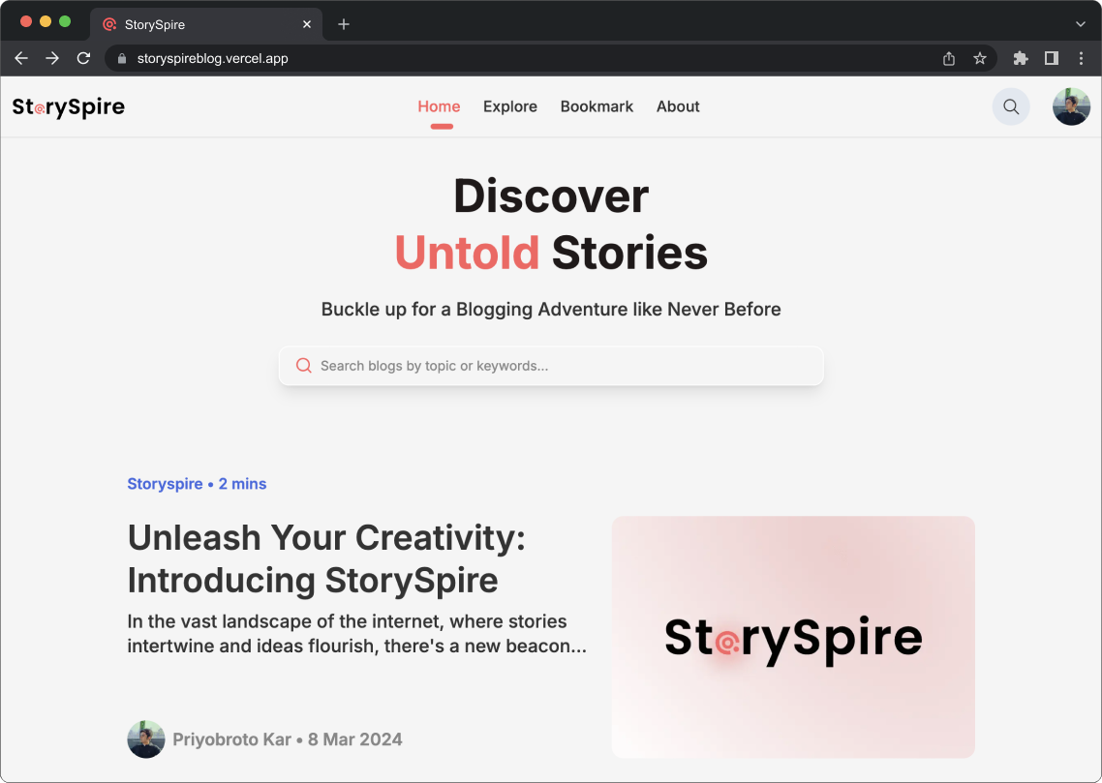1102x783 pixels.
Task: Click author avatar of Priyobroto Kar
Action: pos(146,739)
